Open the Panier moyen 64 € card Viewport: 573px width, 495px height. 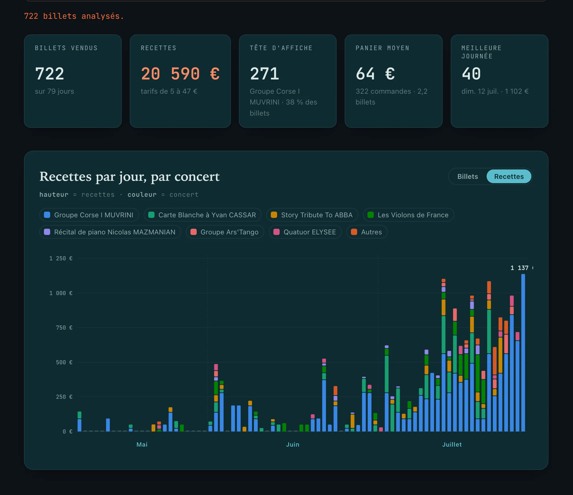click(x=394, y=81)
